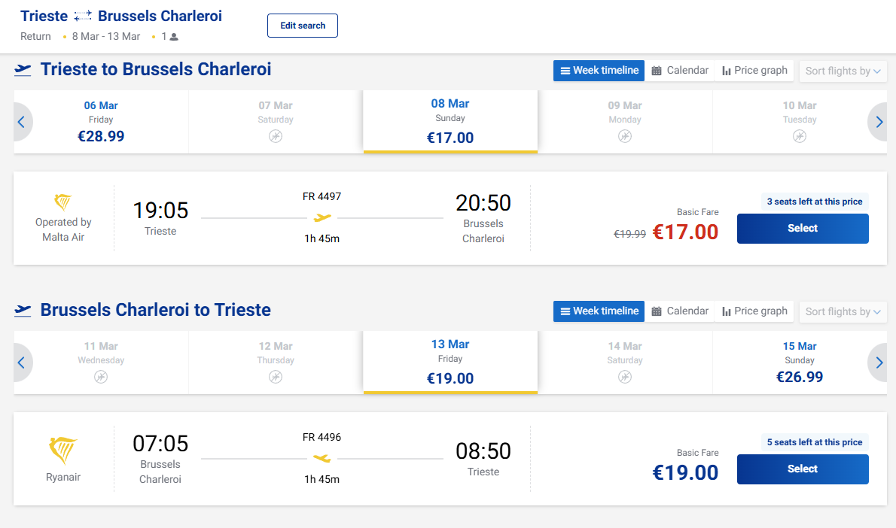Screen dimensions: 896x528
Task: Select return Week timeline view
Action: 599,311
